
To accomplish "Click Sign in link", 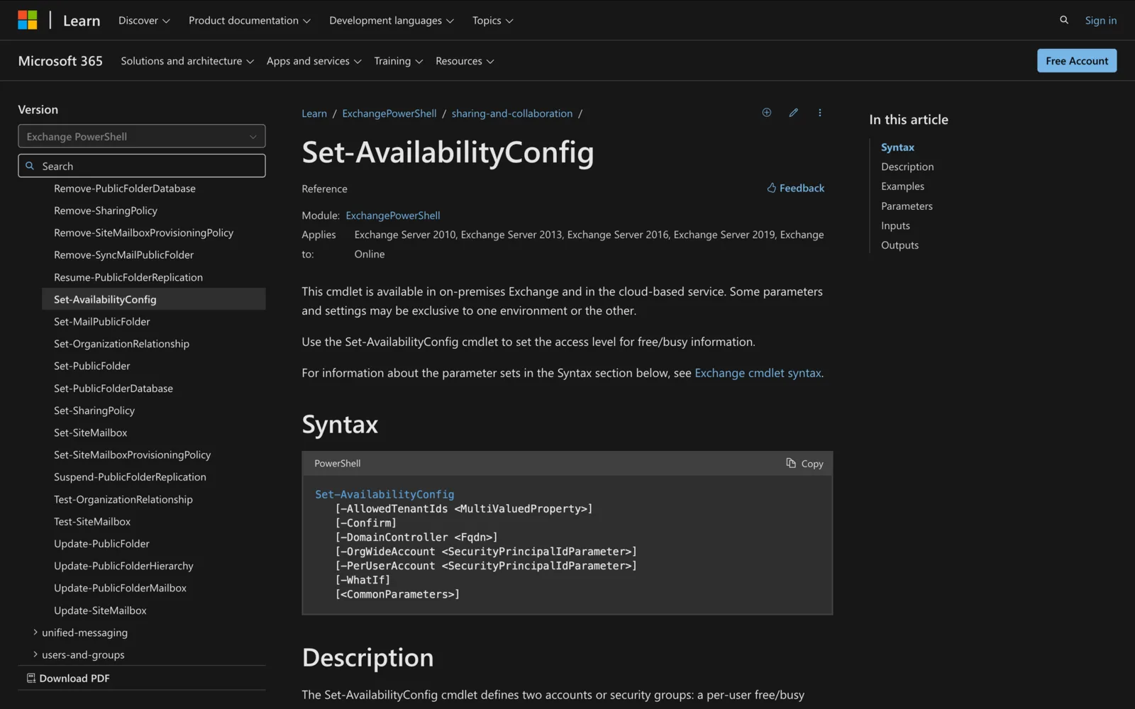I will tap(1101, 21).
